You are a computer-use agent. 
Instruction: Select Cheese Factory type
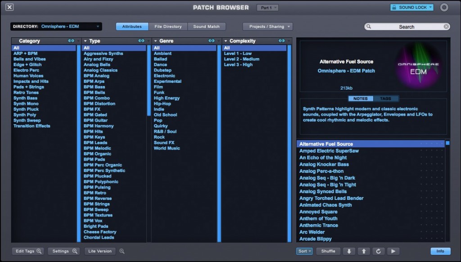tap(100, 232)
